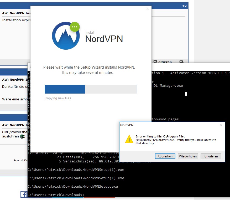Close the NordVPN error dialog
230x200 pixels.
pyautogui.click(x=221, y=125)
